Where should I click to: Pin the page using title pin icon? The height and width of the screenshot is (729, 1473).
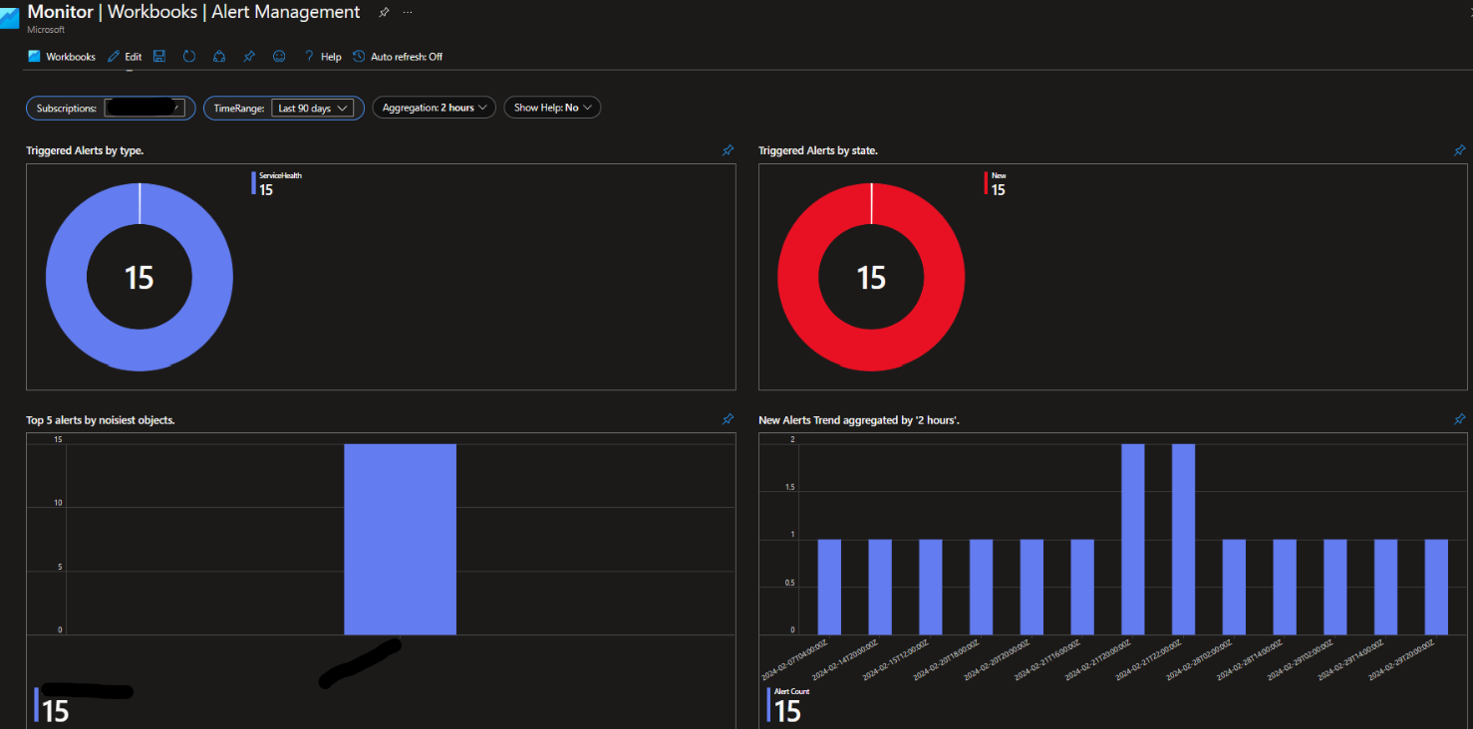coord(384,13)
